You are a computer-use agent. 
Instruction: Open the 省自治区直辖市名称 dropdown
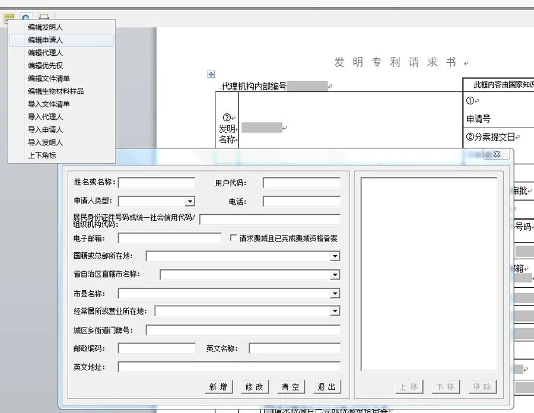click(336, 275)
